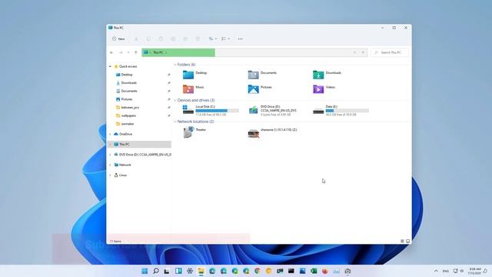Click the Rename icon in Explorer toolbar

tap(173, 38)
